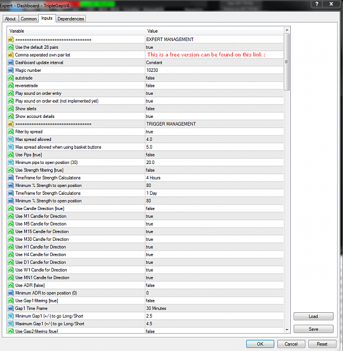Click the boolean icon beside 'autotrade'
This screenshot has width=343, height=351.
11,78
